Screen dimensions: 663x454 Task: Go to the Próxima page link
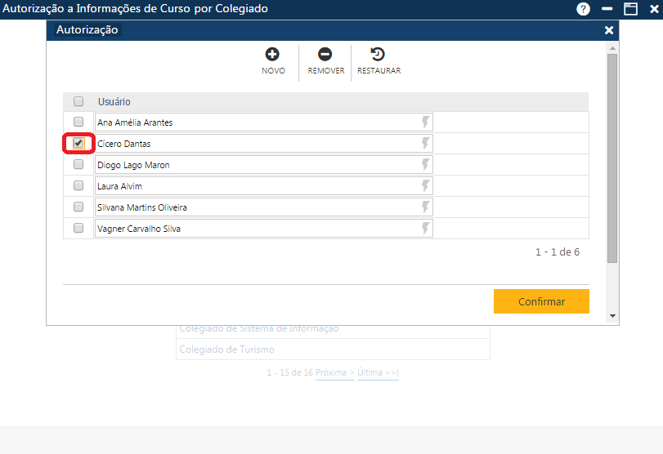334,372
